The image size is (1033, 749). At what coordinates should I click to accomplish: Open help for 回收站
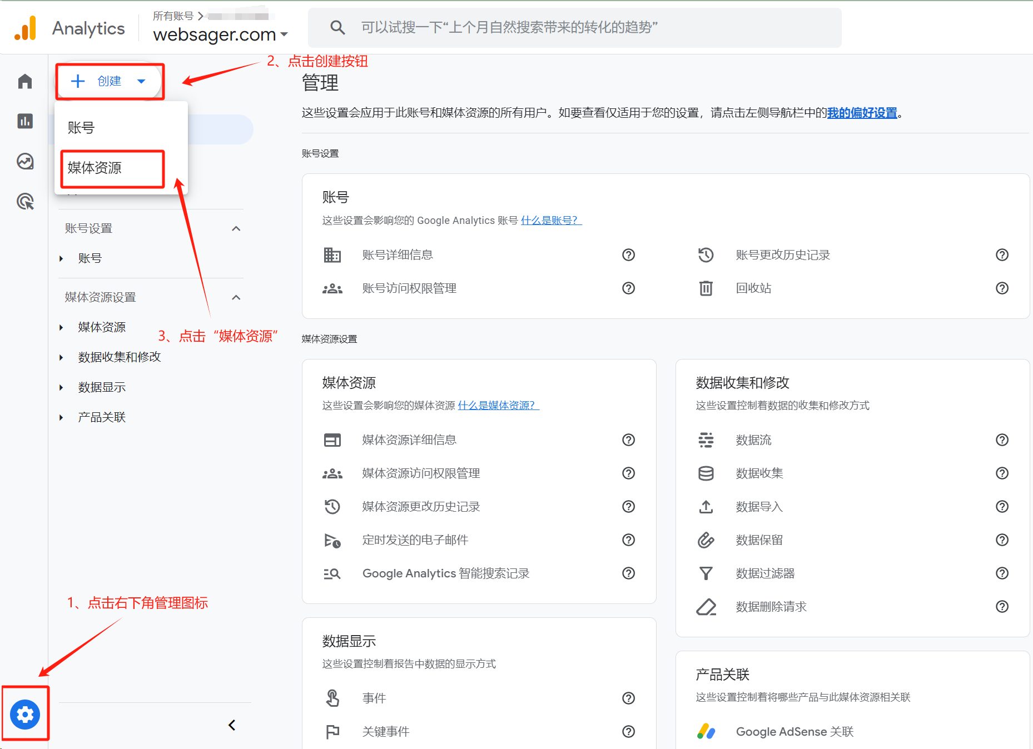(1002, 288)
